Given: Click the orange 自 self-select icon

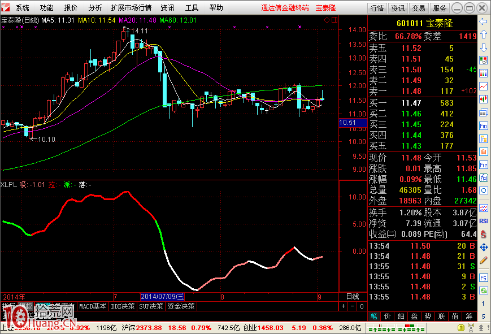Looking at the screenshot, I should click(x=484, y=151).
